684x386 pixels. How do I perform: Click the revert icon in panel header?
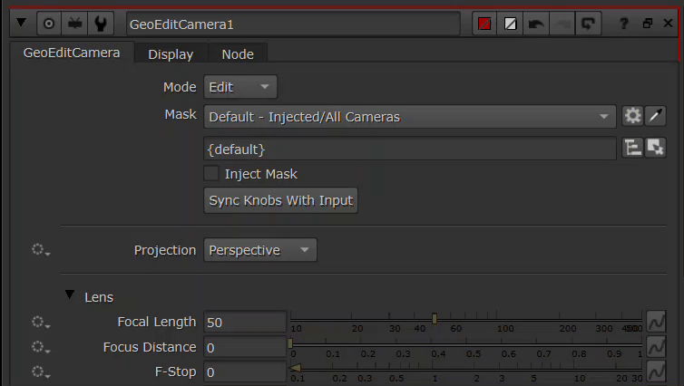(x=588, y=24)
